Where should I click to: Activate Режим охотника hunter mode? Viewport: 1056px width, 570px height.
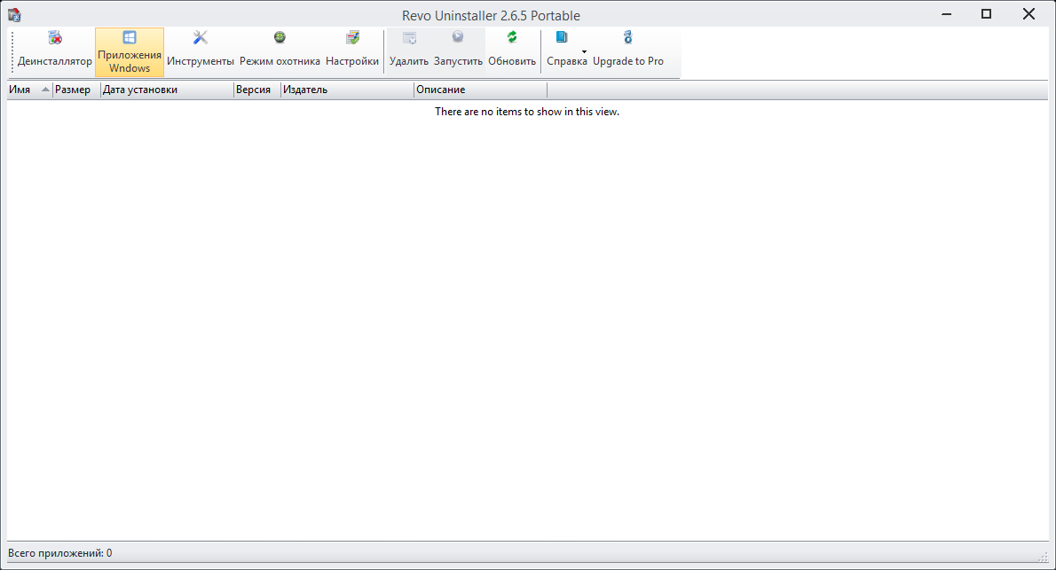280,51
